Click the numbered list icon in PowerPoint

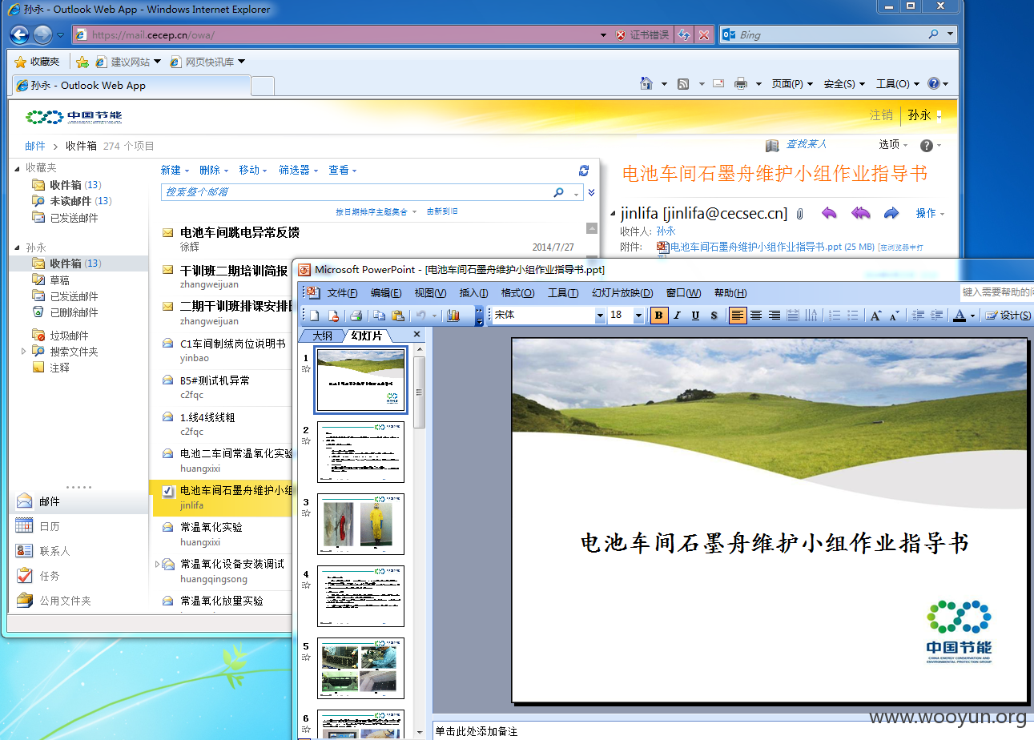click(835, 316)
